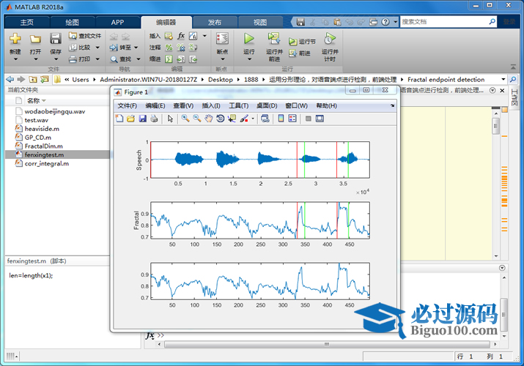Click the New (新建) plus icon
524x366 pixels.
[x=15, y=39]
